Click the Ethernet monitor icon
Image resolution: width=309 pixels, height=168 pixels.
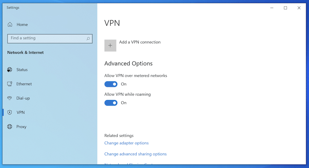(x=10, y=84)
